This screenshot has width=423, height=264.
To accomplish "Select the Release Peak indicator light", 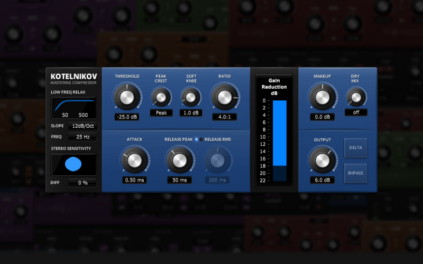I will click(196, 139).
